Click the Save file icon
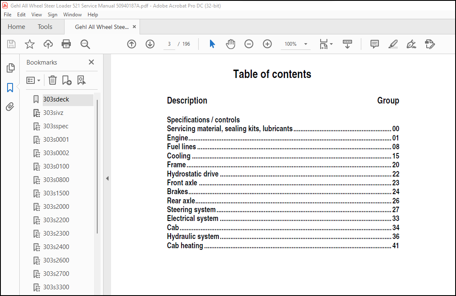 [x=11, y=44]
